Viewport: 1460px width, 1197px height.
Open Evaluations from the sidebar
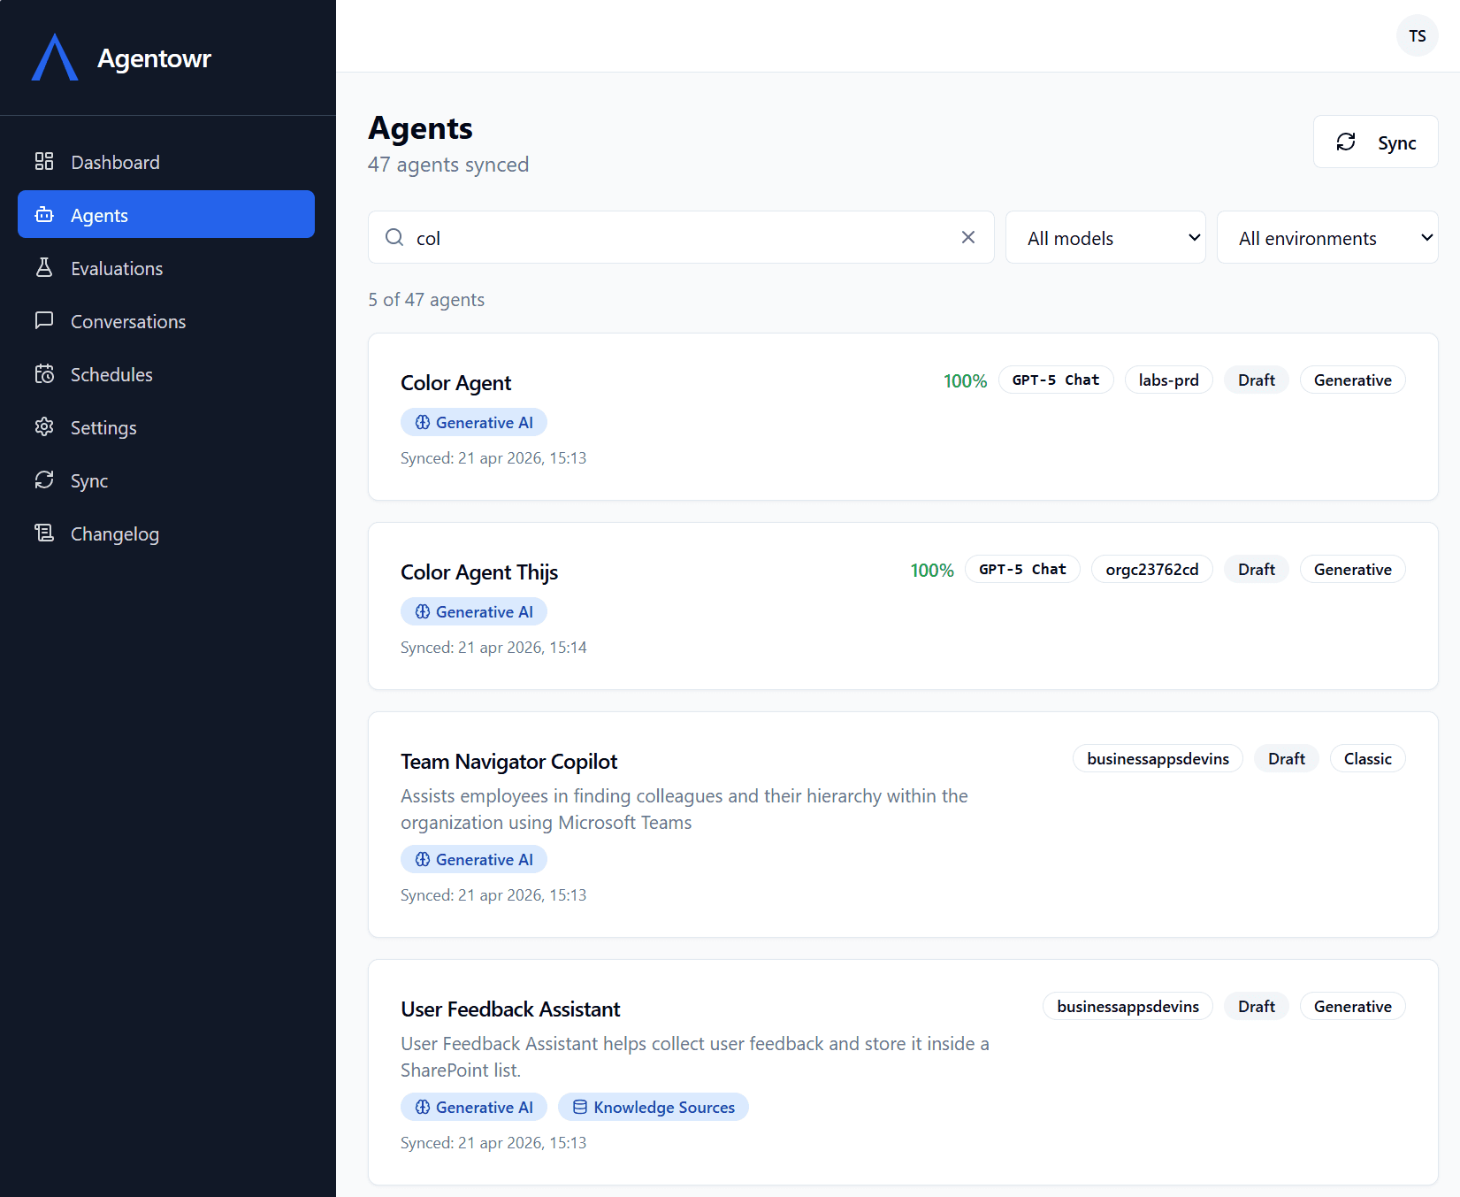166,267
